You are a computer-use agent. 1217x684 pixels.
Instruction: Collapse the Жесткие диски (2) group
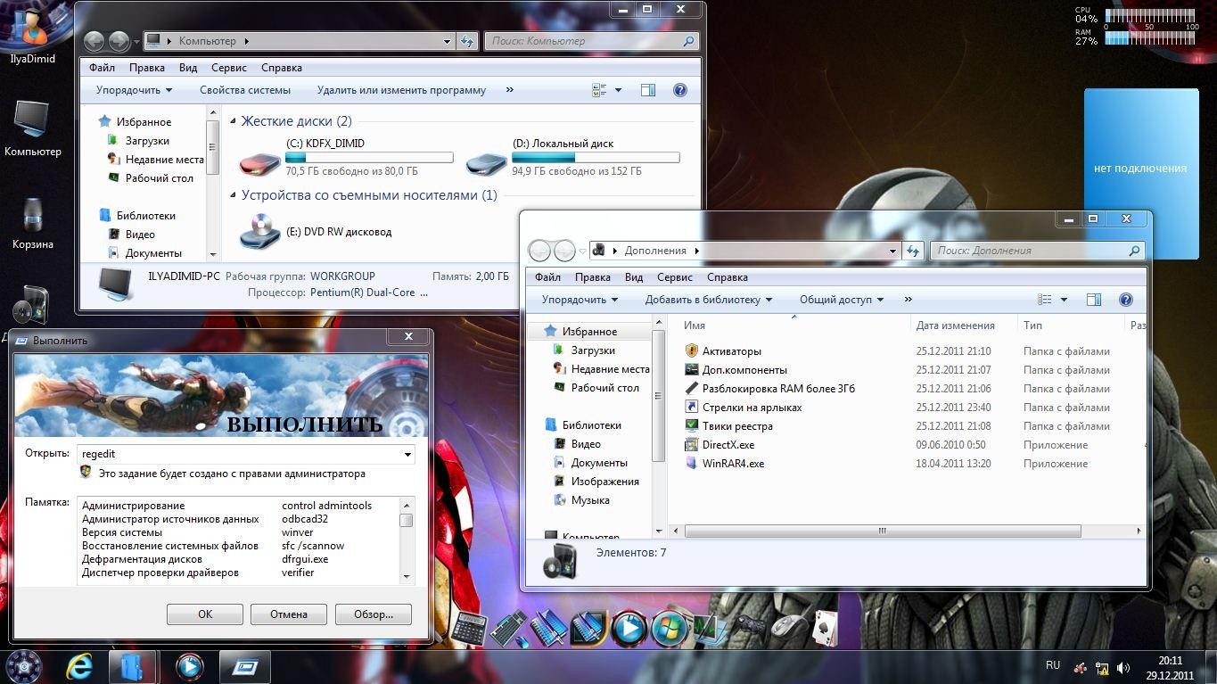tap(234, 121)
